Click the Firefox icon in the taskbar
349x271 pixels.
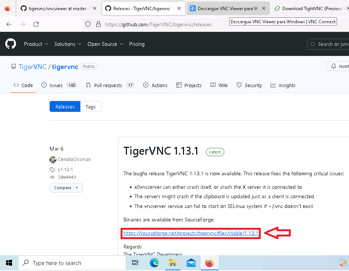coord(210,263)
